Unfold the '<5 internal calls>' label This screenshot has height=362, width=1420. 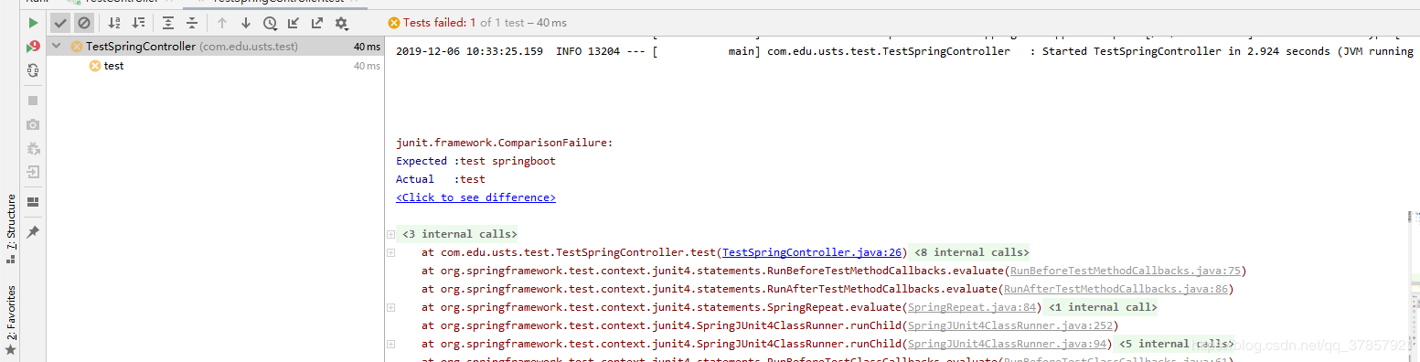pos(1173,344)
